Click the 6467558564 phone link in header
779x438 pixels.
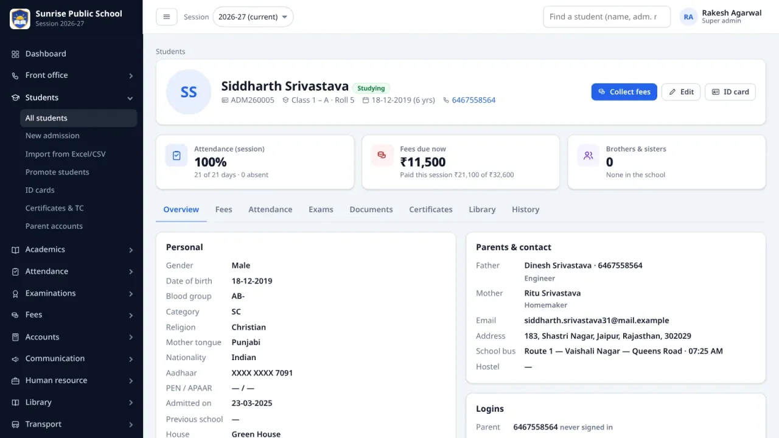coord(473,100)
